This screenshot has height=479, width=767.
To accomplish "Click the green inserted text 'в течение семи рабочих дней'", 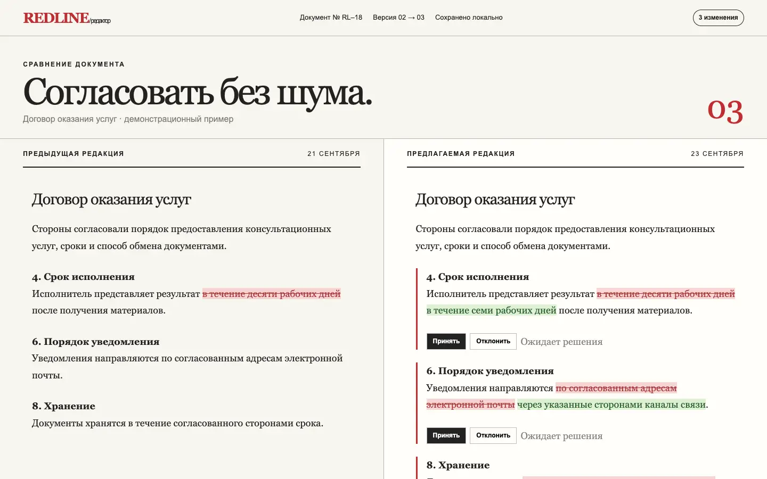I will pyautogui.click(x=491, y=310).
